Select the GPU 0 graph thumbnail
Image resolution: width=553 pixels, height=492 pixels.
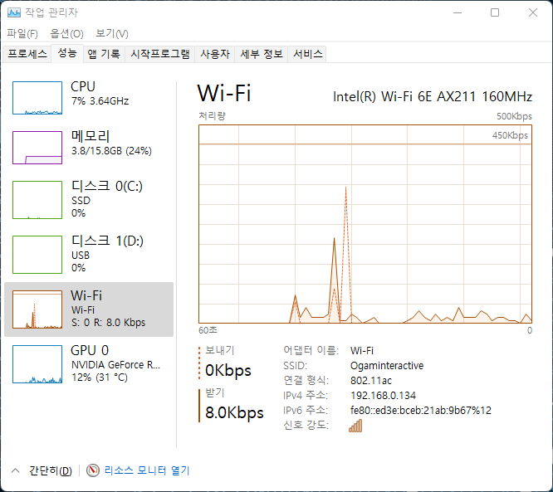pyautogui.click(x=37, y=364)
